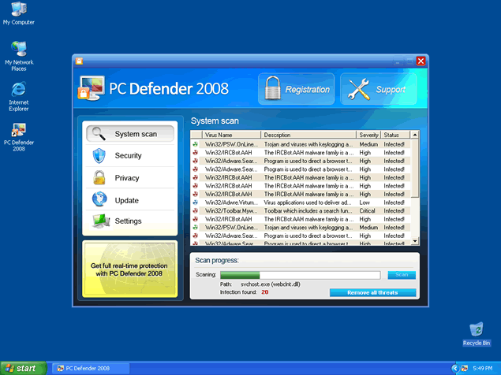
Task: Open the Settings section
Action: (129, 221)
